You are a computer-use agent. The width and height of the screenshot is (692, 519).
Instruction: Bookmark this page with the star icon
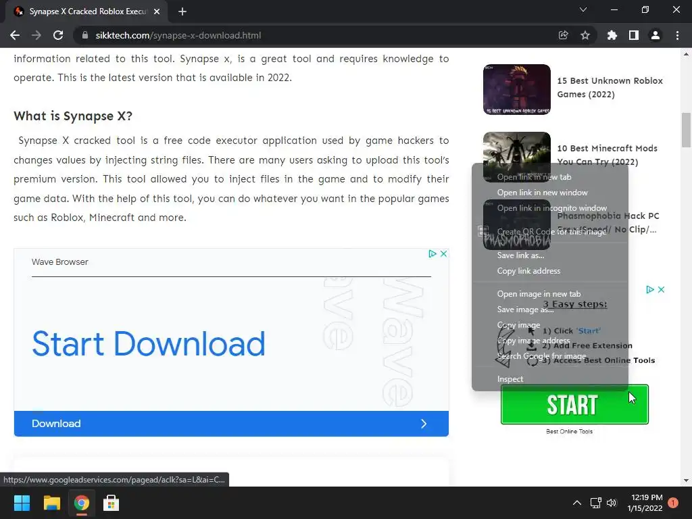coord(585,35)
